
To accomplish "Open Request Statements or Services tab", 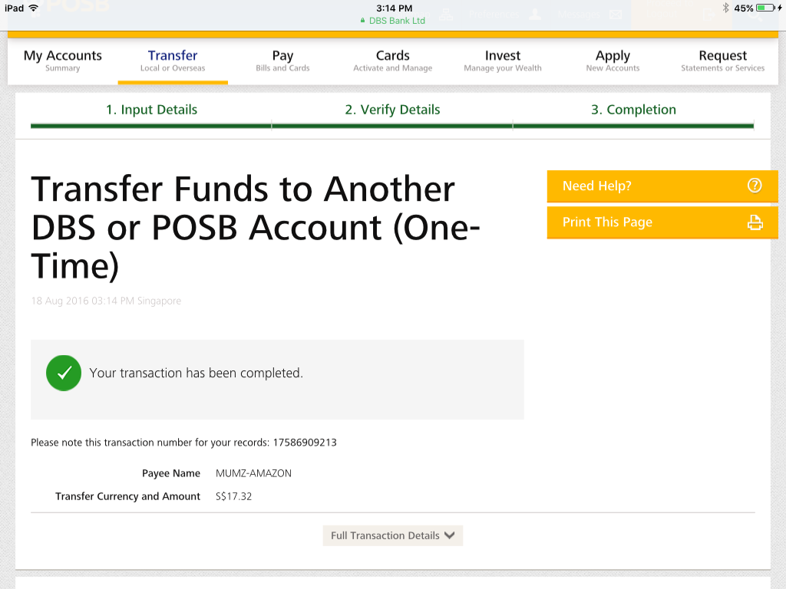I will (723, 60).
